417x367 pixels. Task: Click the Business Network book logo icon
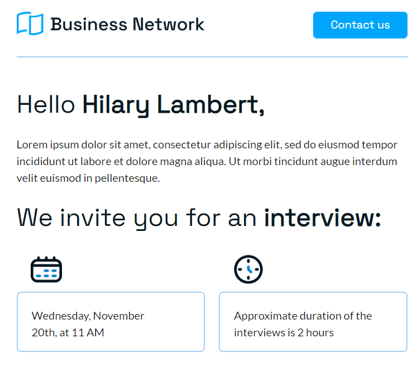[30, 23]
